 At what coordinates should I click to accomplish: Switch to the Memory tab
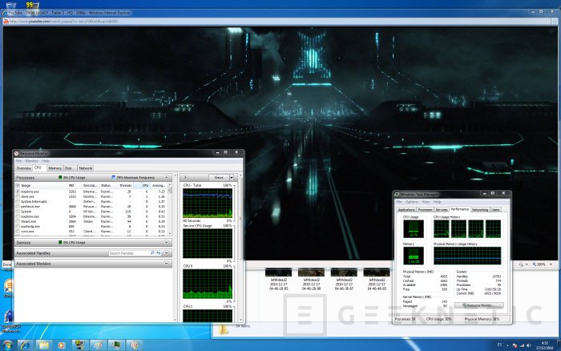point(54,168)
